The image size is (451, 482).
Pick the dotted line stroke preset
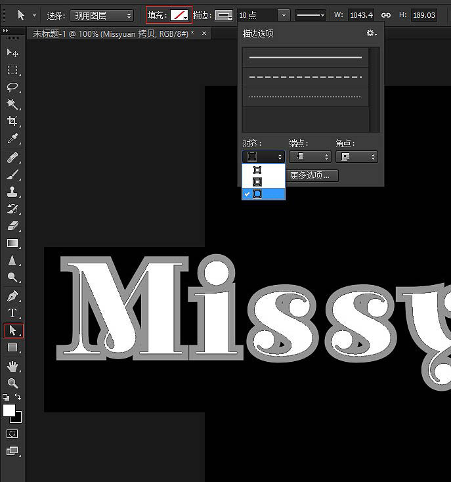(x=305, y=97)
